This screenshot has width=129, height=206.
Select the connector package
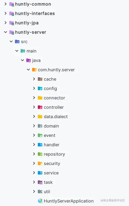54,98
